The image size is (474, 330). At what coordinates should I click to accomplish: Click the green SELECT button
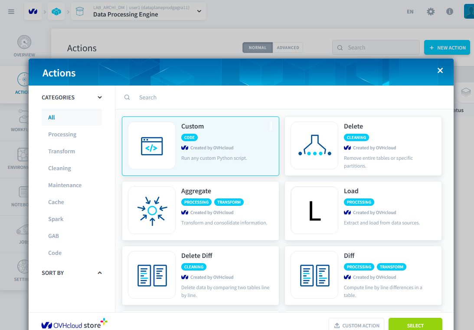tap(415, 325)
